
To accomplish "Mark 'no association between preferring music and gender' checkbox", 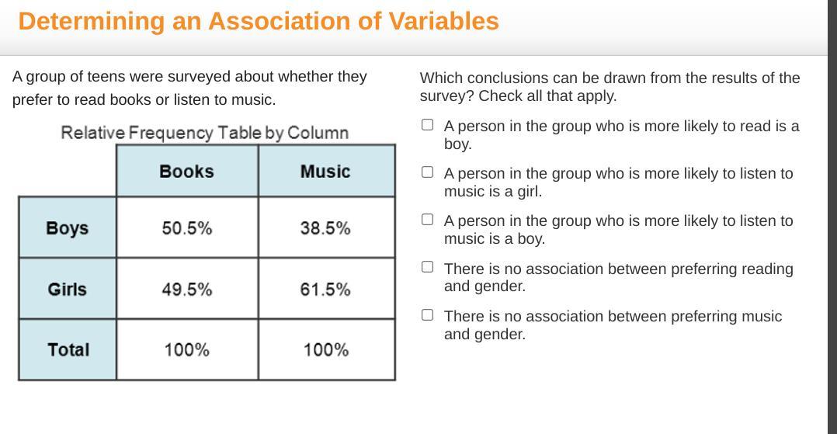I will (427, 314).
